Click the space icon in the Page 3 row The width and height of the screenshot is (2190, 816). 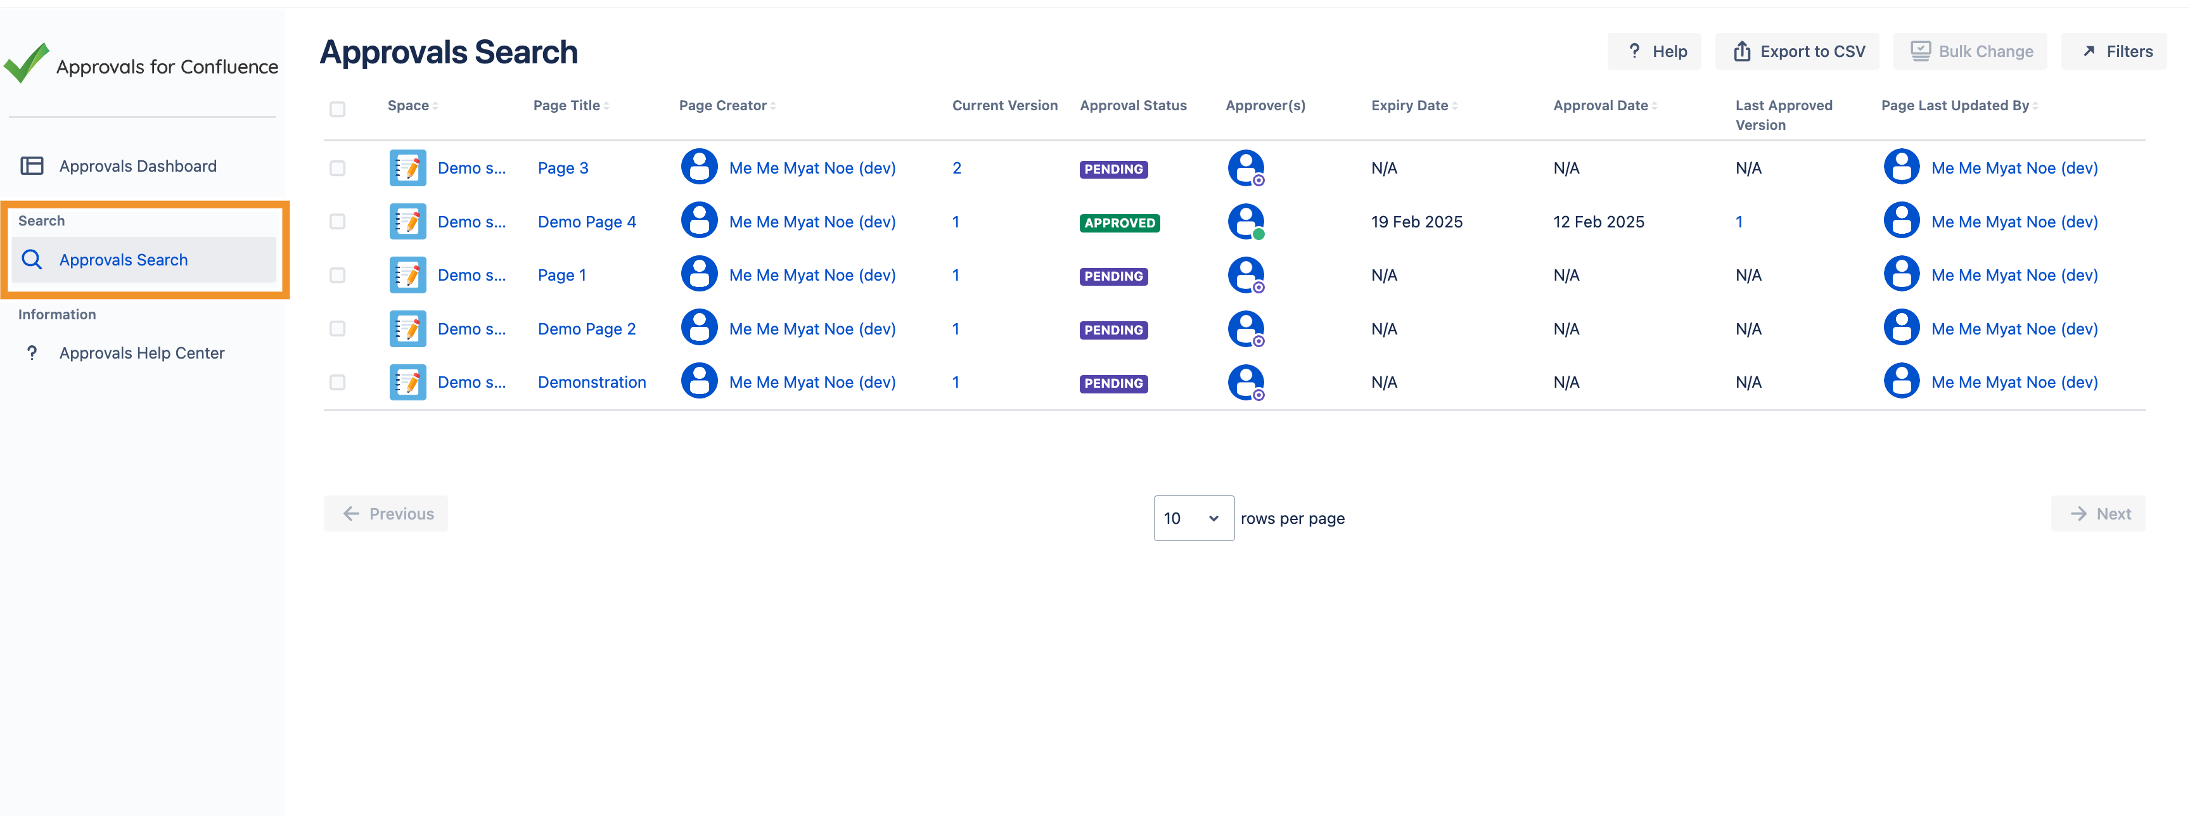(x=407, y=169)
